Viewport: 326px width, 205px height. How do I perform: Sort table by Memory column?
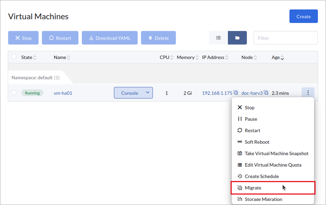click(x=187, y=58)
